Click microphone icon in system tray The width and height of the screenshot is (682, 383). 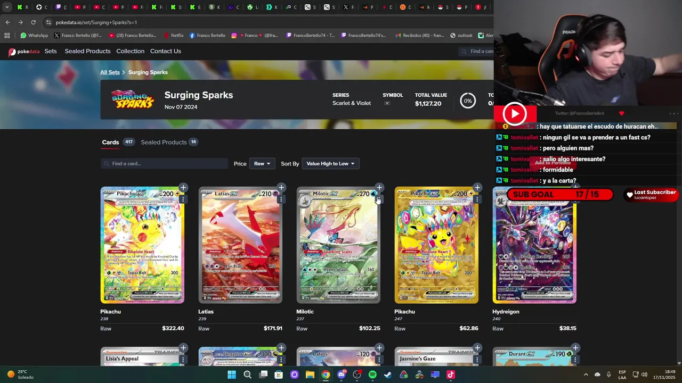click(x=608, y=374)
